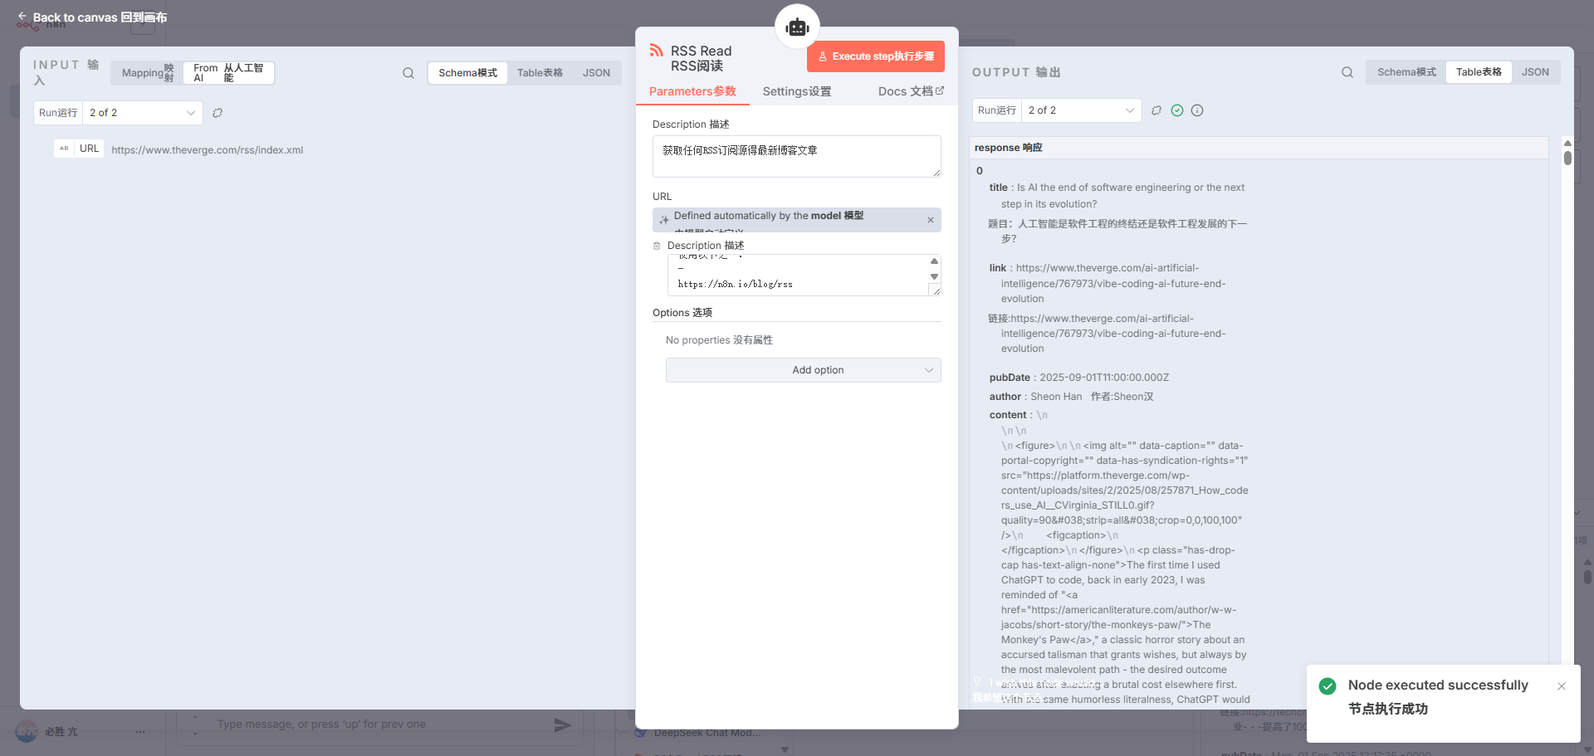Search the input panel data
This screenshot has width=1594, height=756.
[x=408, y=73]
